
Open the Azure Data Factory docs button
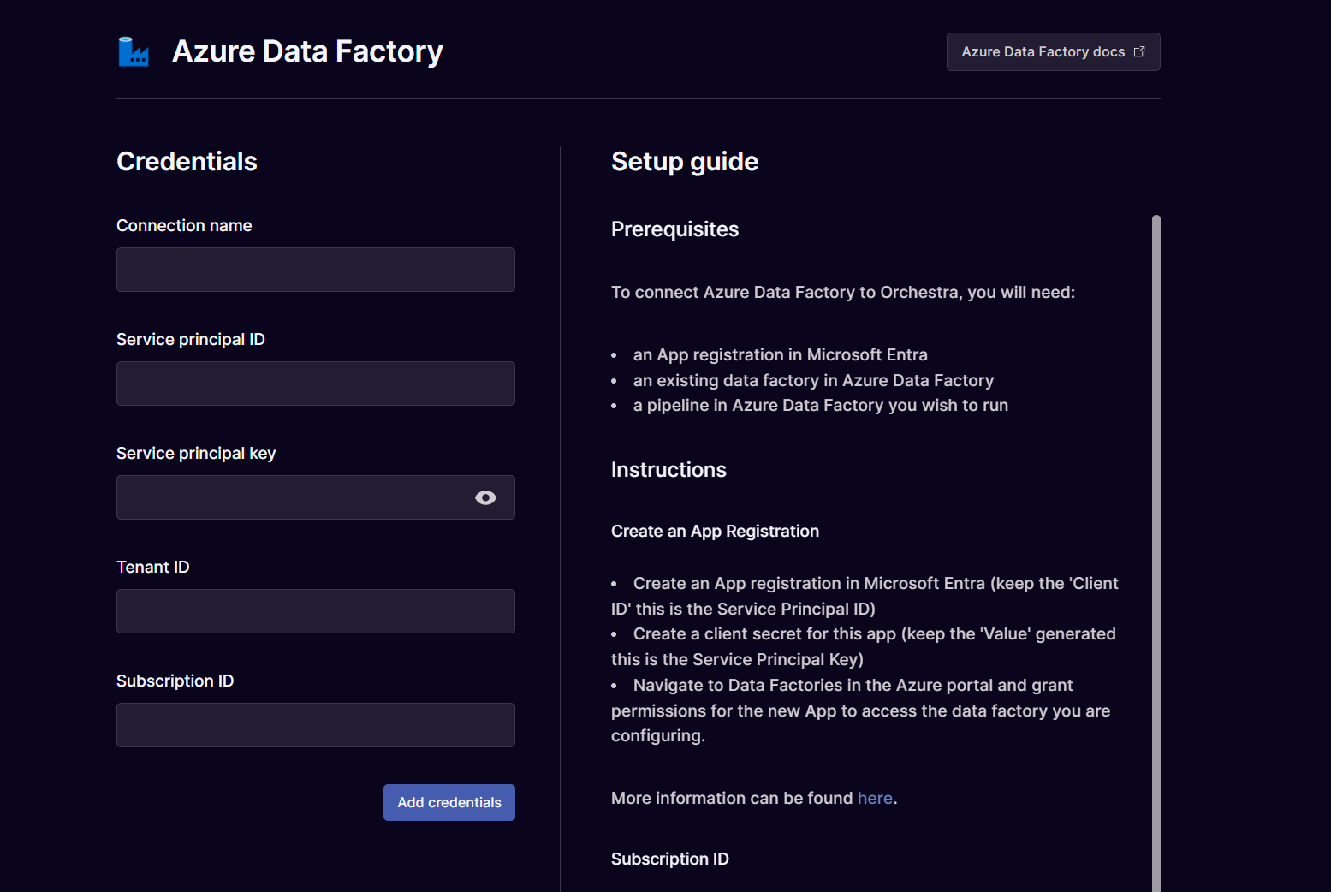1053,51
